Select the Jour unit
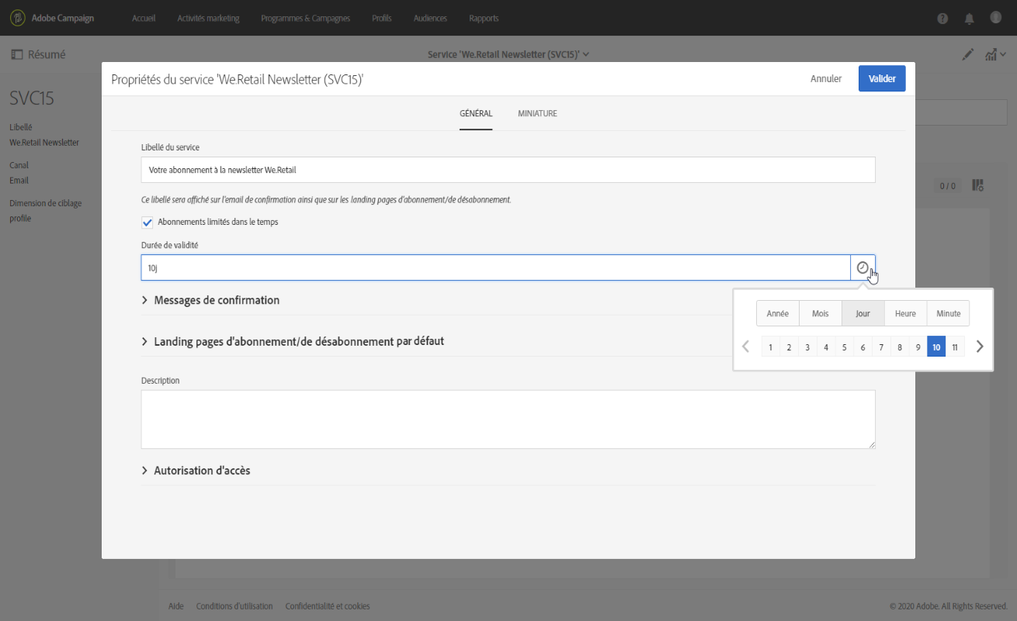1017x621 pixels. point(863,314)
